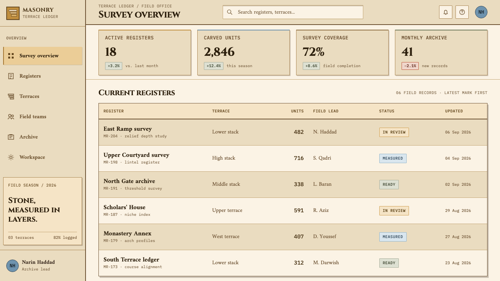Click the -2.1% change badge

point(410,66)
